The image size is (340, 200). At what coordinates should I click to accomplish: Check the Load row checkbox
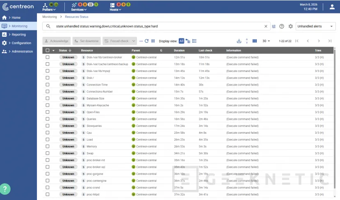coord(48,139)
